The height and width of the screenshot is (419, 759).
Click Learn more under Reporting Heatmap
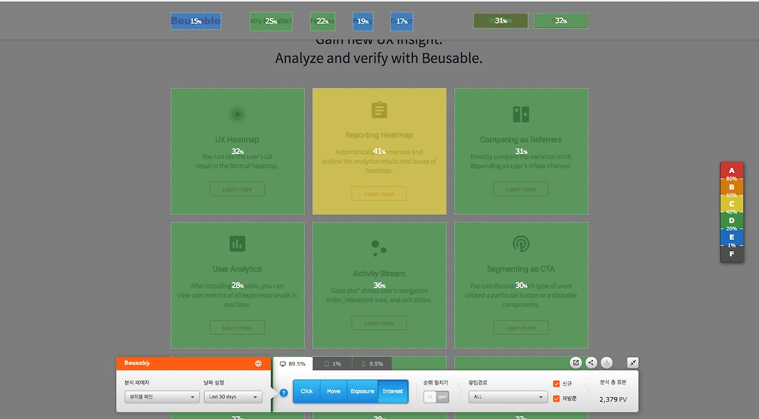(379, 194)
